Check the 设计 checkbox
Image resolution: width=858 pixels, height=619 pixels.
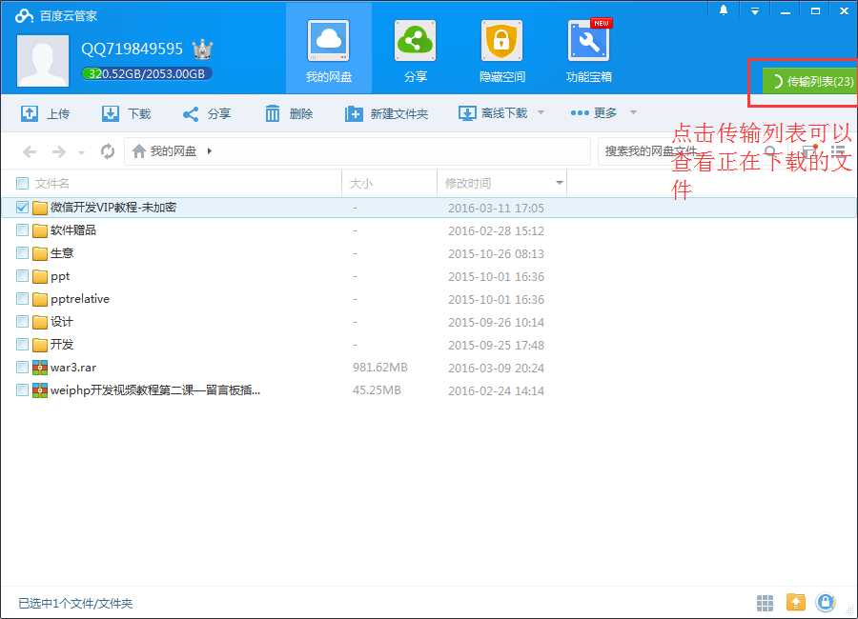pos(23,322)
